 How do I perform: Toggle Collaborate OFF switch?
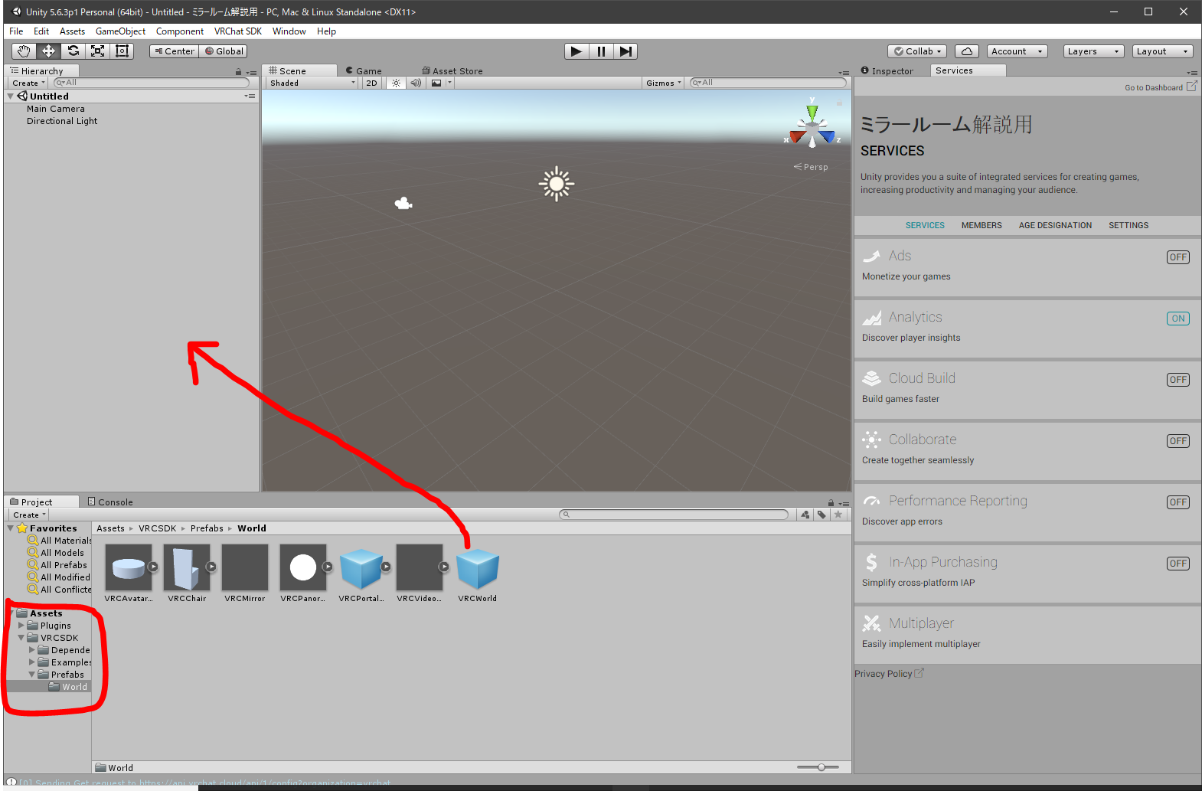1178,441
